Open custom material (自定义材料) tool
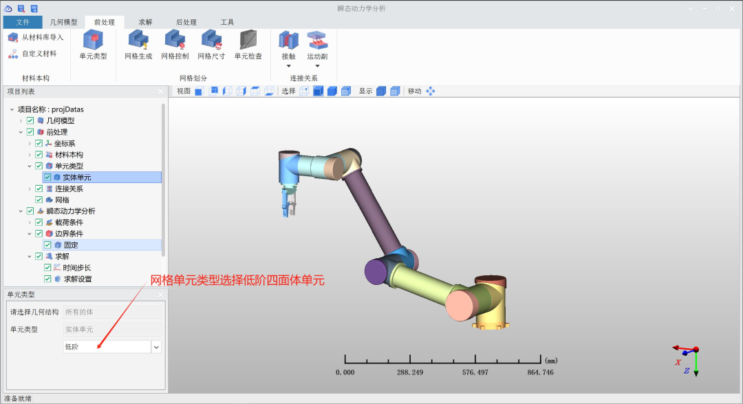Image resolution: width=743 pixels, height=404 pixels. [x=33, y=54]
